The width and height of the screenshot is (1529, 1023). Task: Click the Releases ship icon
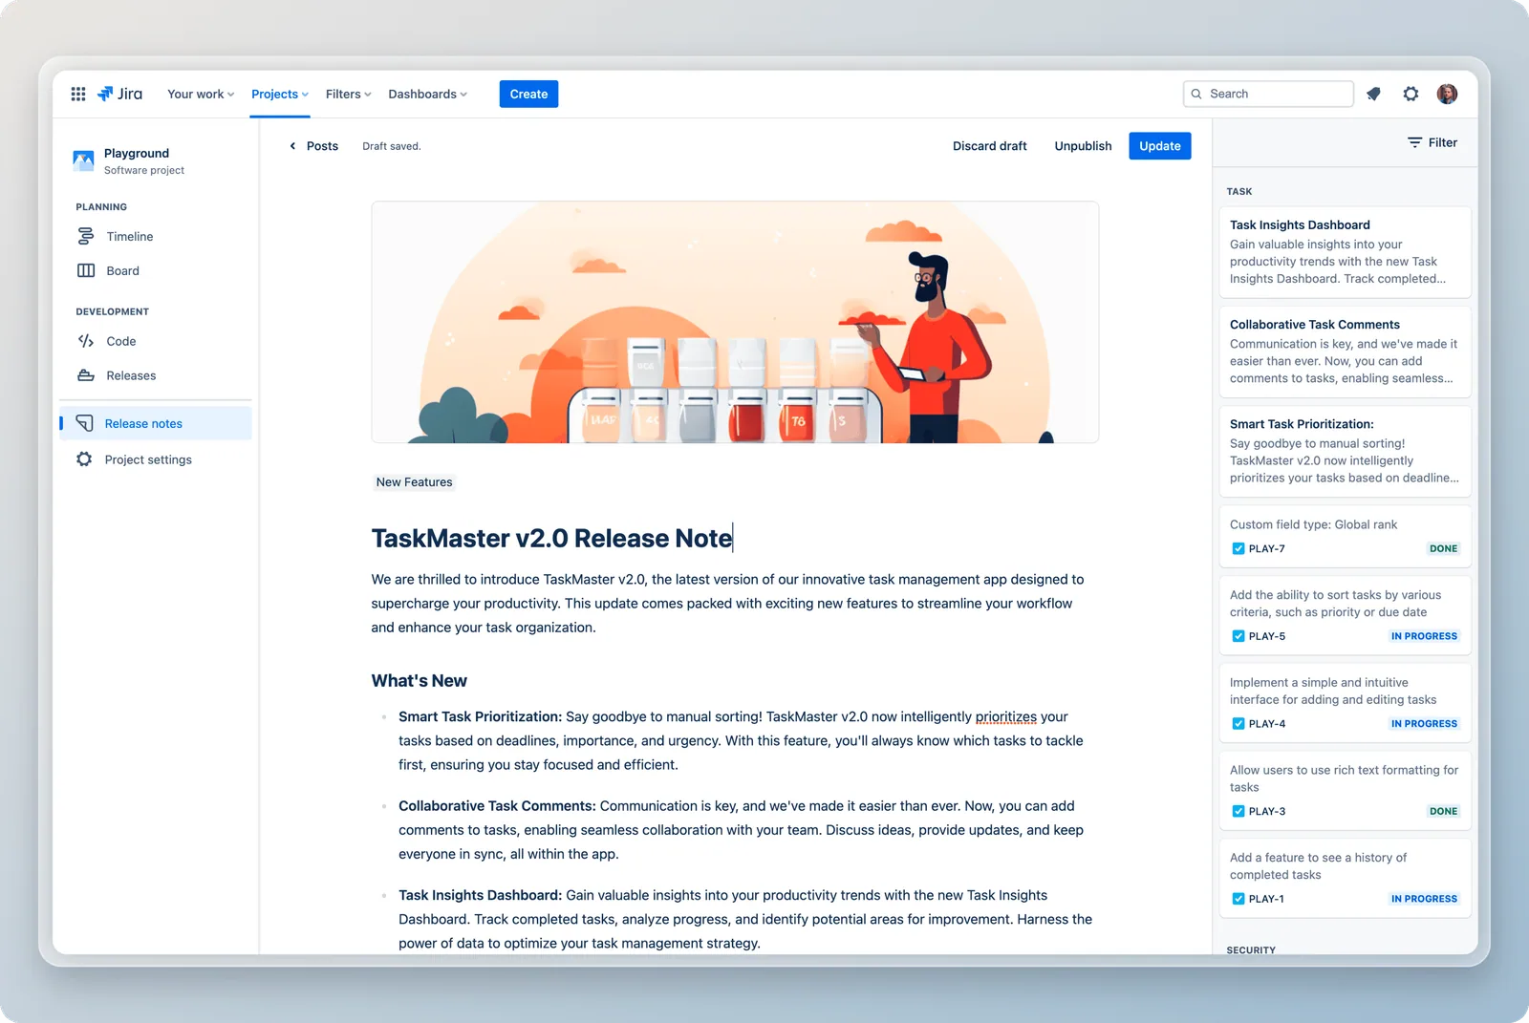[86, 375]
